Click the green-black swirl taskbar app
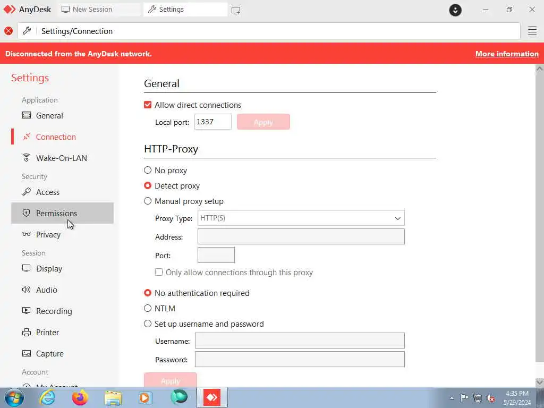 tap(179, 397)
